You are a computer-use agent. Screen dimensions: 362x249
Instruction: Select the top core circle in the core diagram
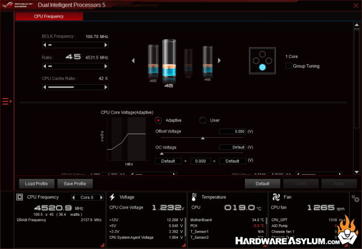[x=262, y=54]
